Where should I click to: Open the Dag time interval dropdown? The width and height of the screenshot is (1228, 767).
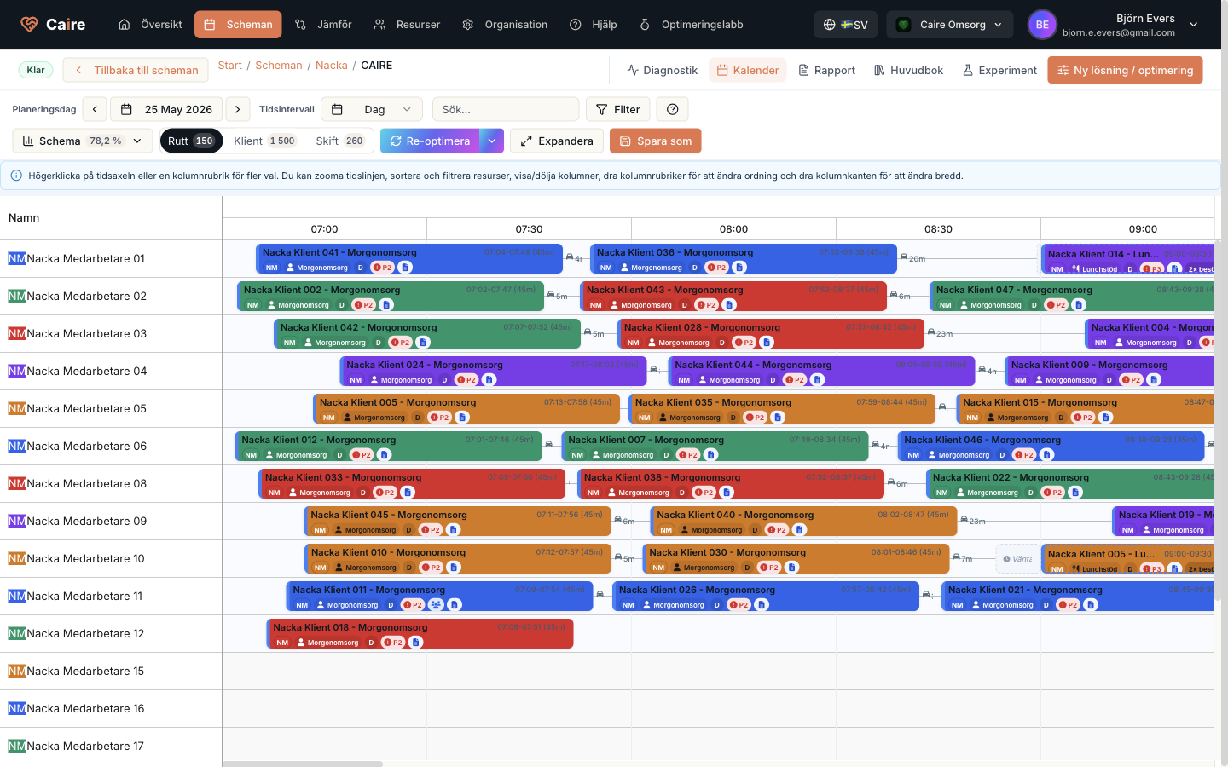371,109
